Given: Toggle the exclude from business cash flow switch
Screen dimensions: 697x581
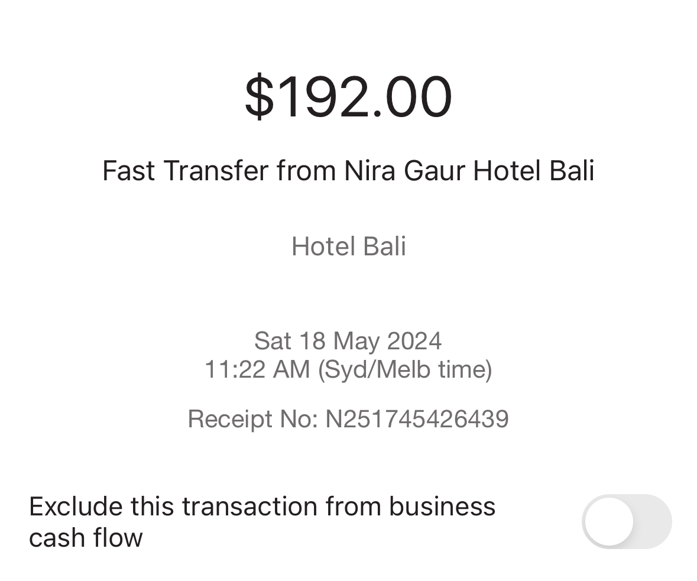Looking at the screenshot, I should [626, 521].
